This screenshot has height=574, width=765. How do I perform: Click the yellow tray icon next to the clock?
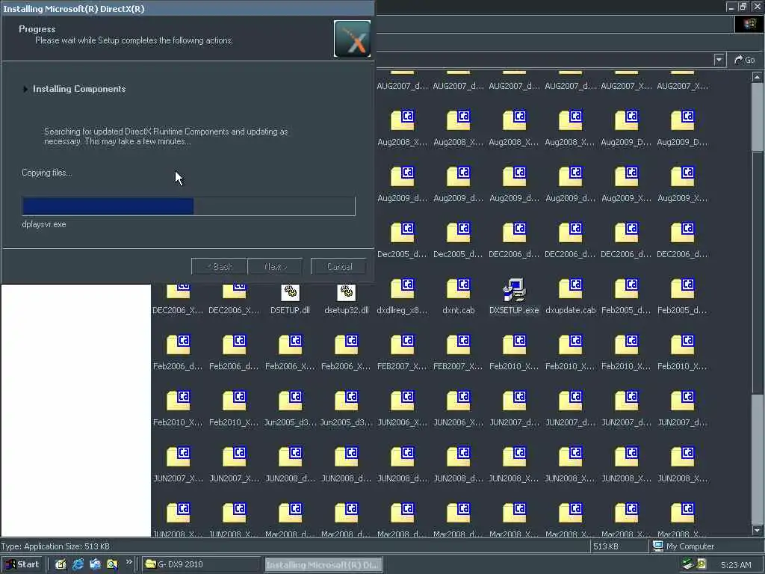[x=701, y=564]
